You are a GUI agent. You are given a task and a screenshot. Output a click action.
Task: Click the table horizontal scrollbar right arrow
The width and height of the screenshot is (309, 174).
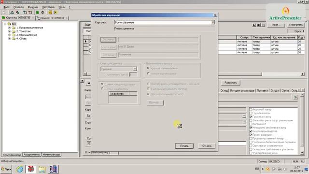pyautogui.click(x=303, y=74)
